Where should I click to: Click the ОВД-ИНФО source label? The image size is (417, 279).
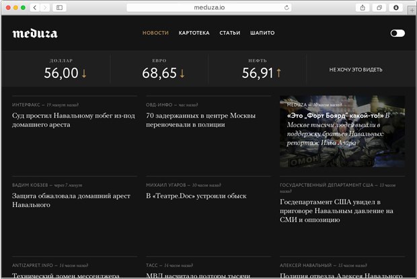point(159,105)
